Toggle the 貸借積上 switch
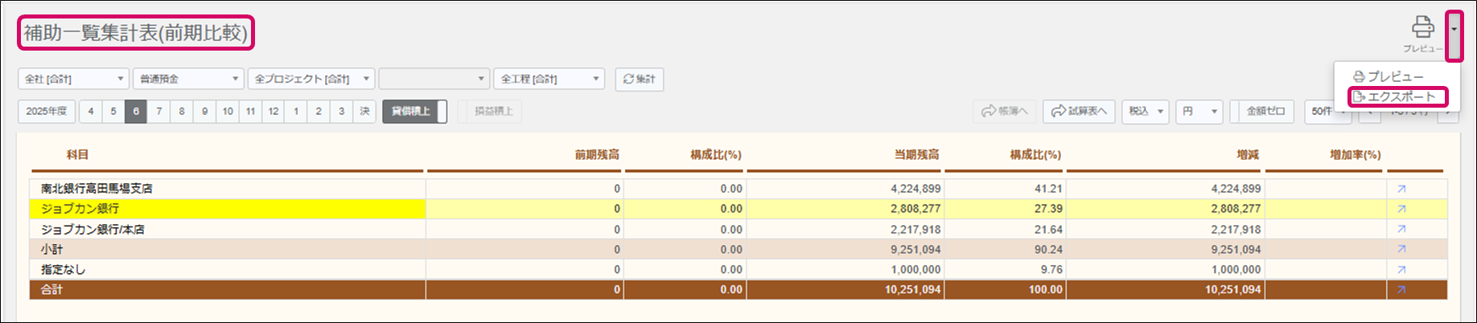 point(413,111)
